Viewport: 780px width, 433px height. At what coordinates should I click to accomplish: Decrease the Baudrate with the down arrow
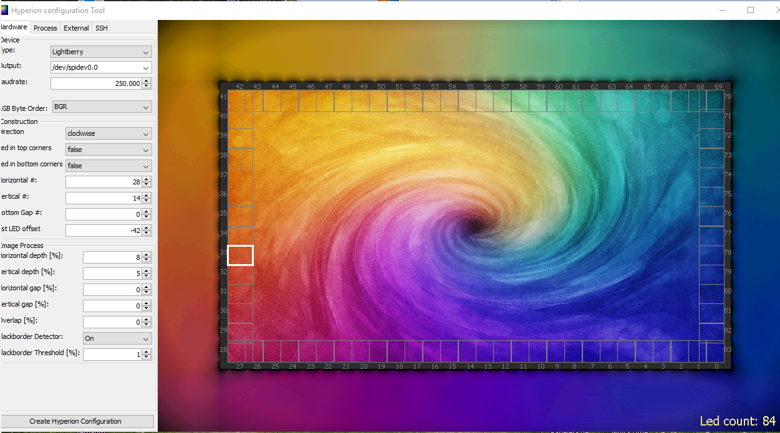[x=147, y=86]
